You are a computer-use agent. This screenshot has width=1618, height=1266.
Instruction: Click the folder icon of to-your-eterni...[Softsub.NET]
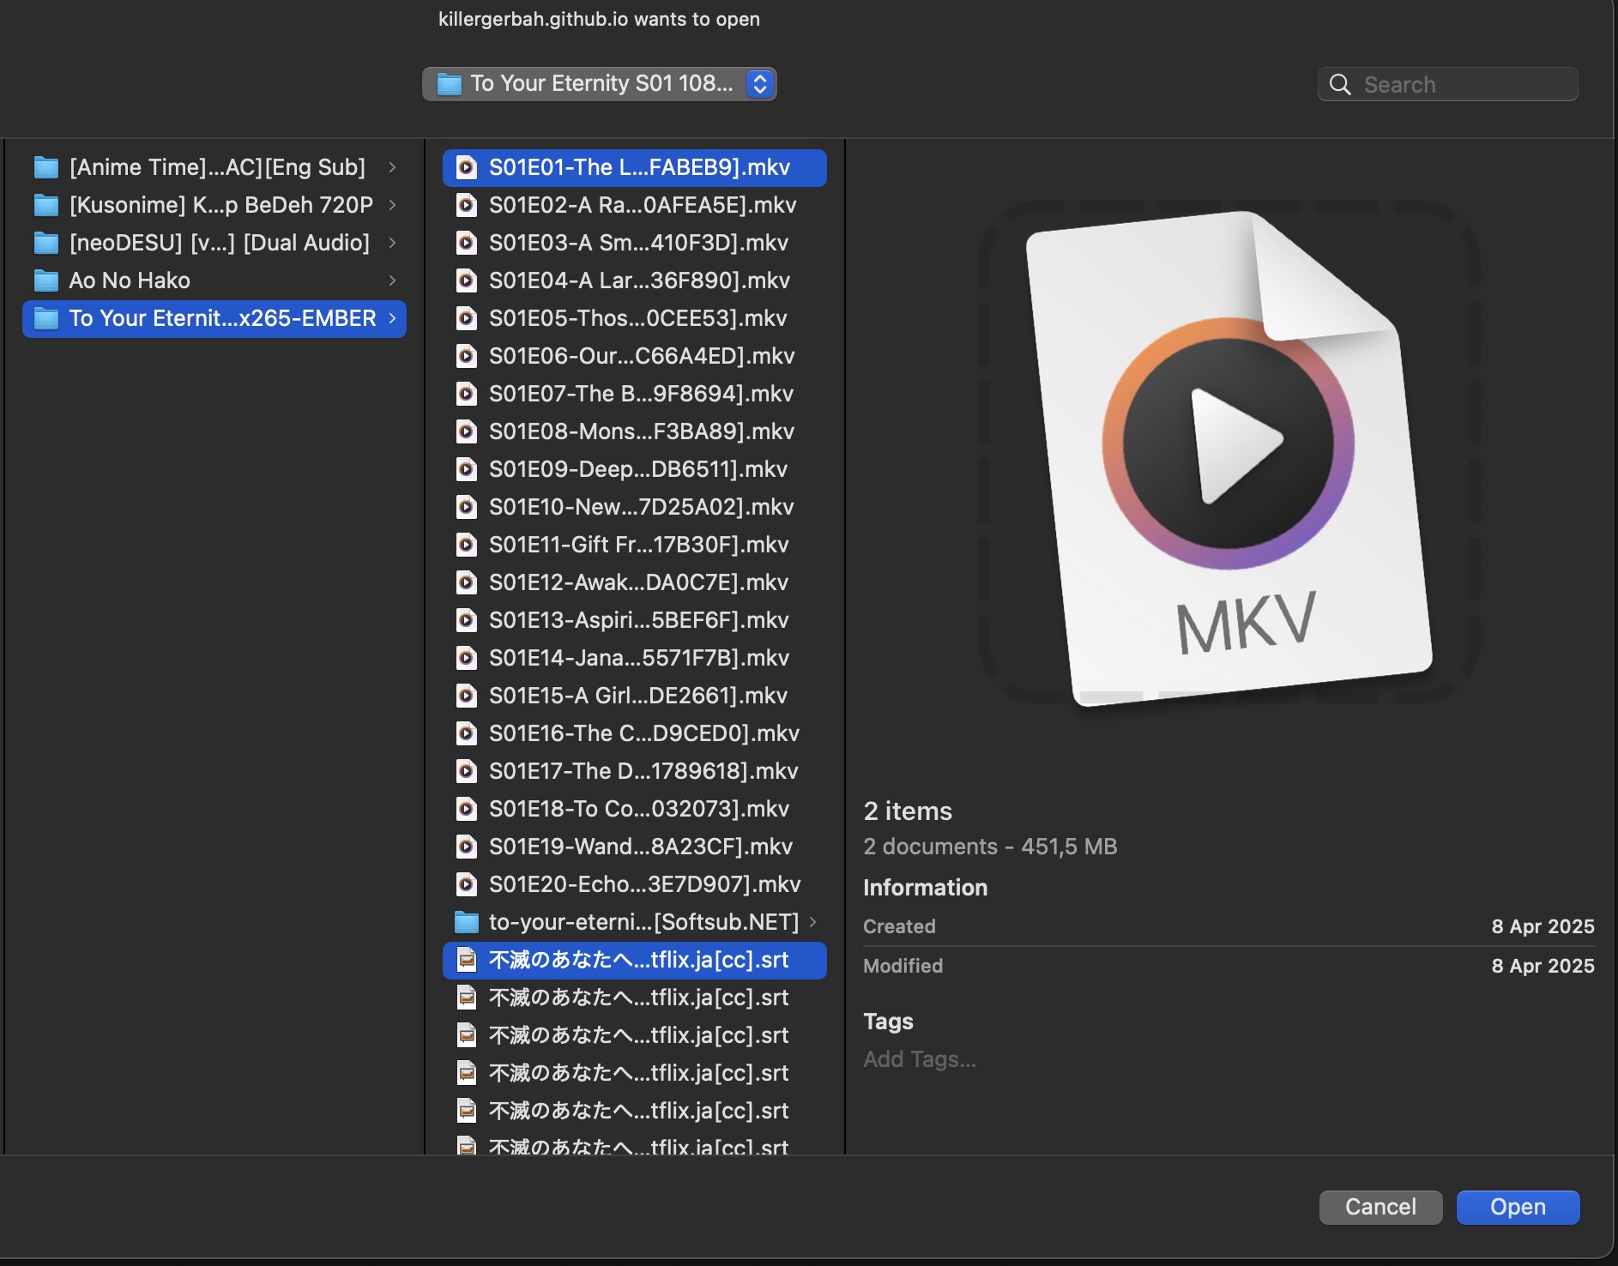[467, 922]
